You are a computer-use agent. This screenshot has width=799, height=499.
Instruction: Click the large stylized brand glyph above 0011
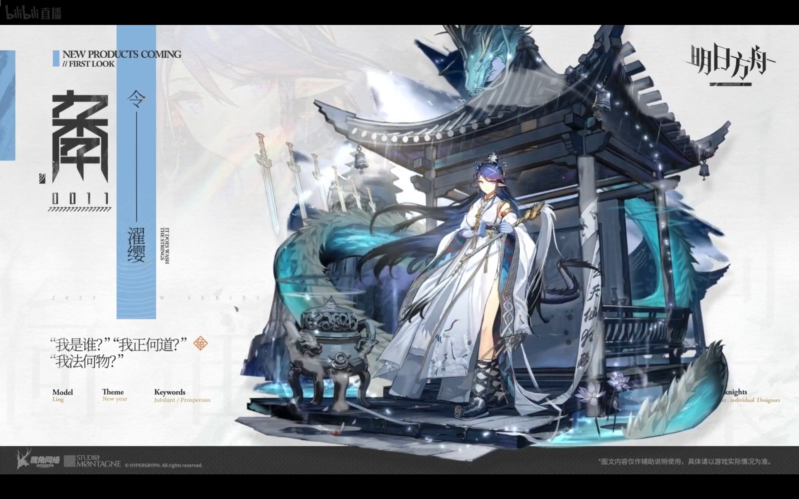point(80,136)
